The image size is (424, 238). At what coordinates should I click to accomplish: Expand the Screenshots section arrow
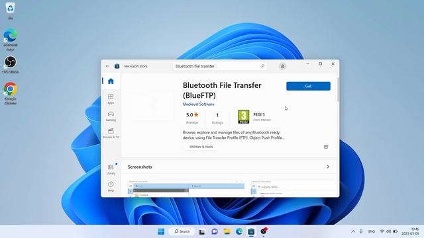328,167
